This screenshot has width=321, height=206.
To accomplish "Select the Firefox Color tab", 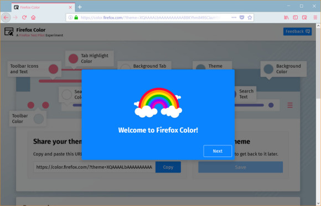I will point(43,7).
